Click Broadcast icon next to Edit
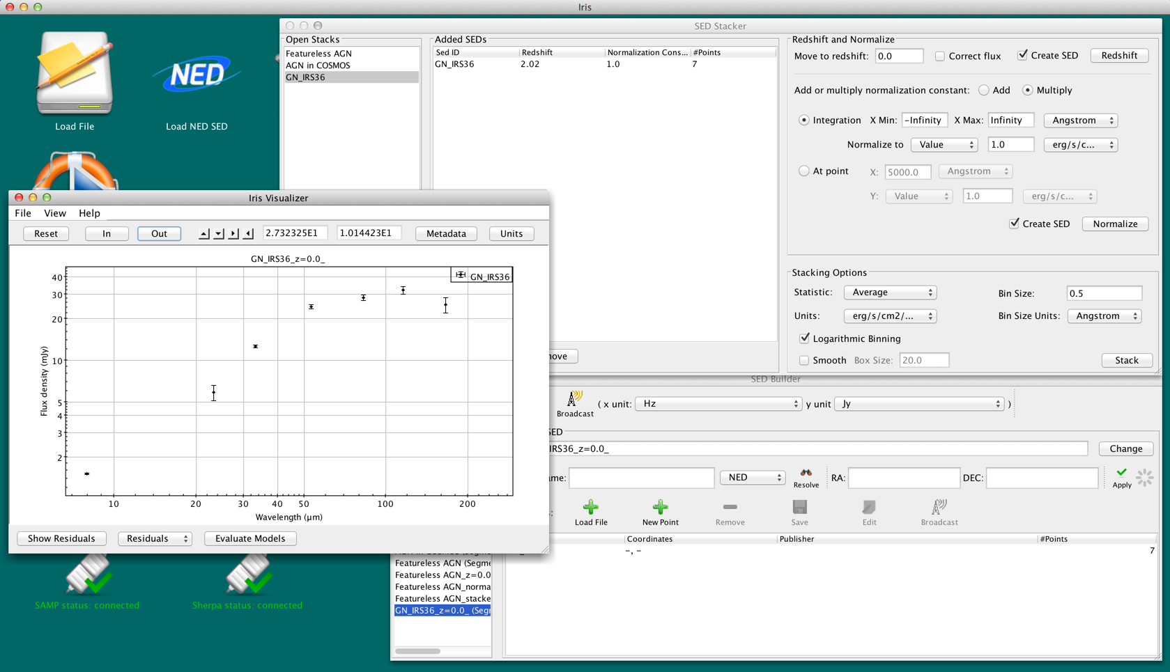This screenshot has width=1170, height=672. click(939, 507)
